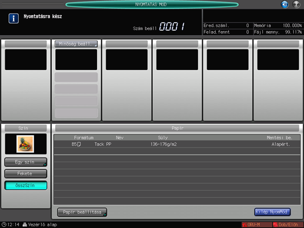Image resolution: width=304 pixels, height=228 pixels.
Task: Open Papír beállítása paper settings
Action: [x=82, y=212]
